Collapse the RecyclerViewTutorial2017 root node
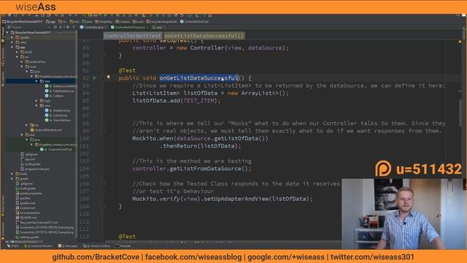 (7, 32)
